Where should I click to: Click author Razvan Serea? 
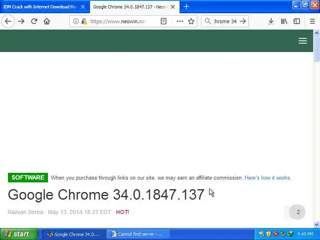pyautogui.click(x=25, y=212)
